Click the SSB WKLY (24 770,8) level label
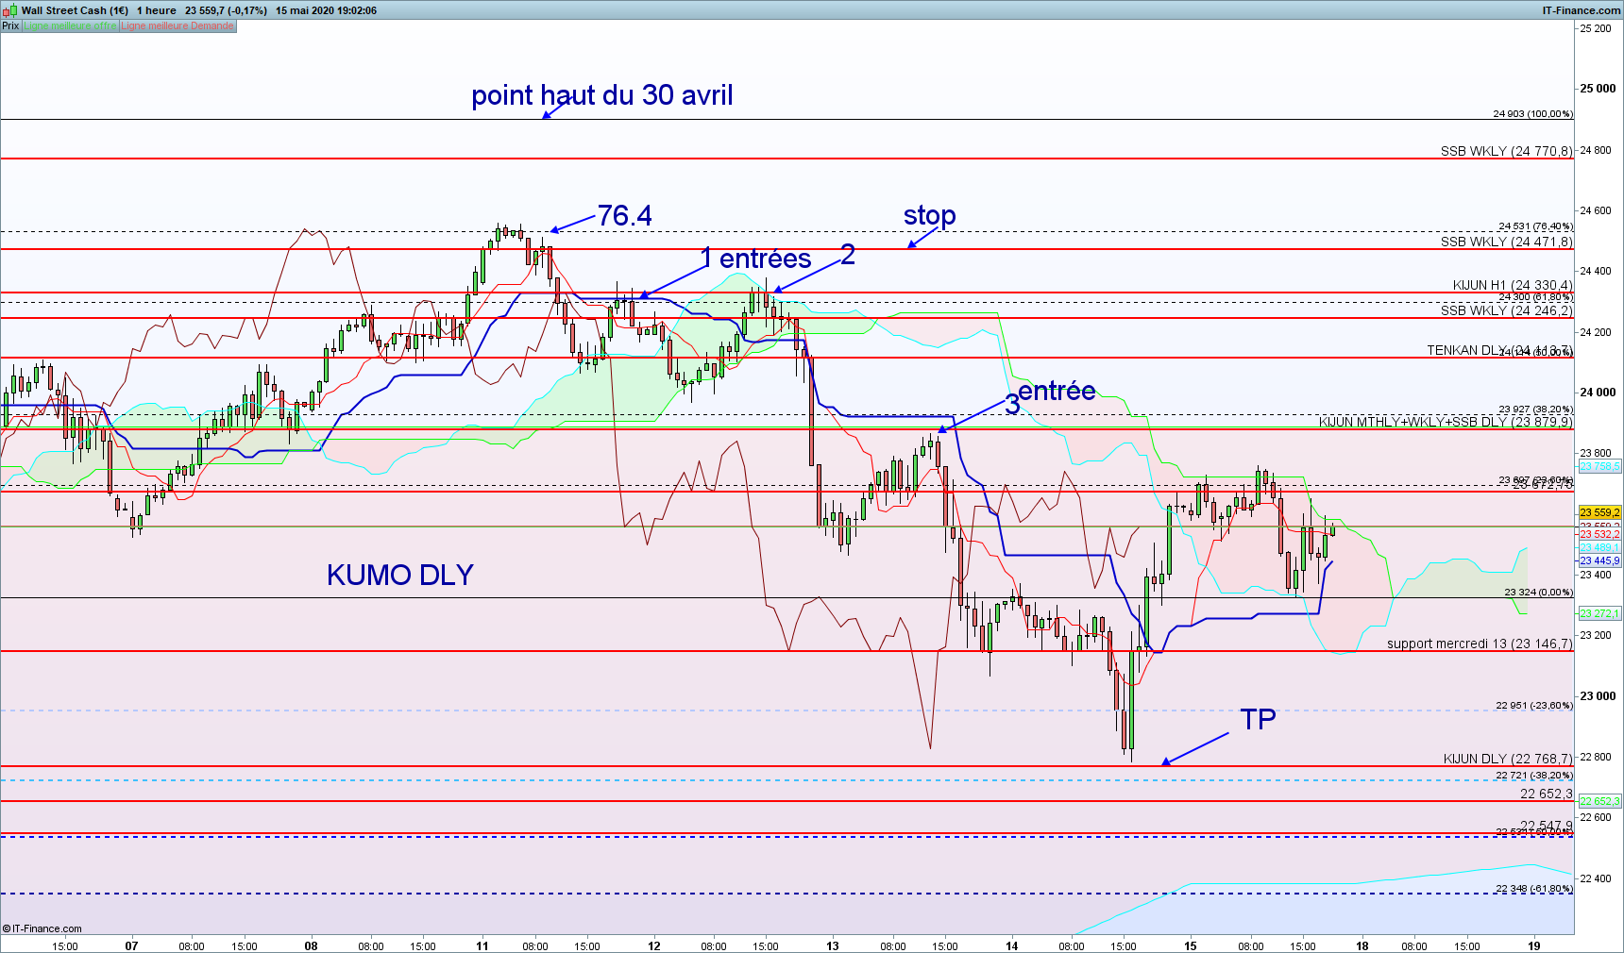 1507,151
